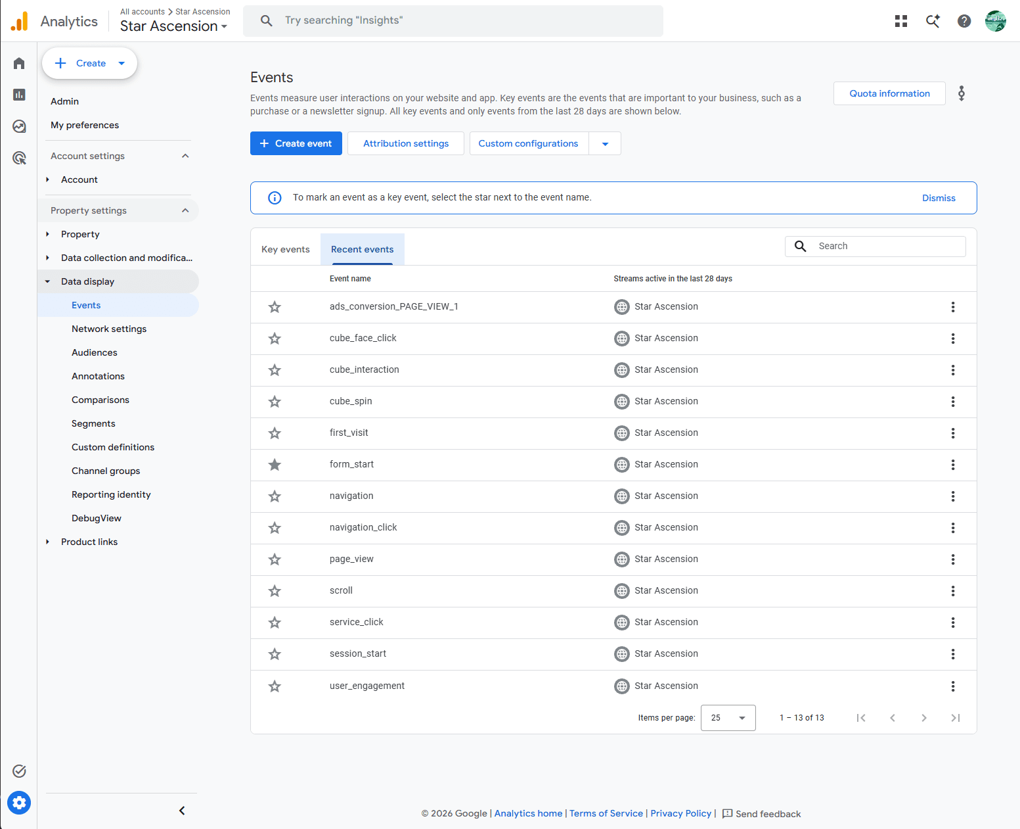Open the Explore icon in left rail
1020x829 pixels.
tap(19, 126)
